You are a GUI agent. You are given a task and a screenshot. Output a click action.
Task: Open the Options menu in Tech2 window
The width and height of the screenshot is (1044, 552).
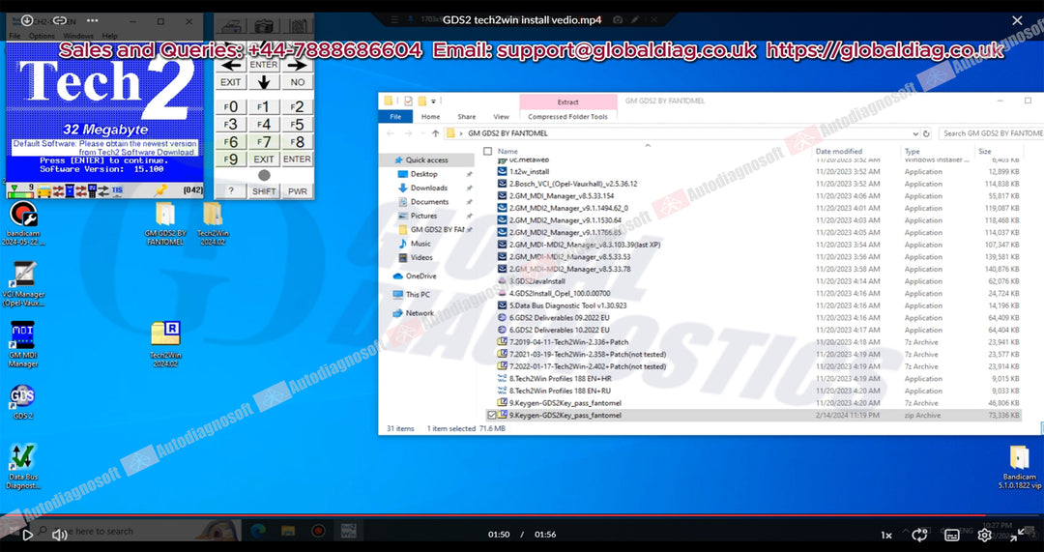click(x=42, y=36)
